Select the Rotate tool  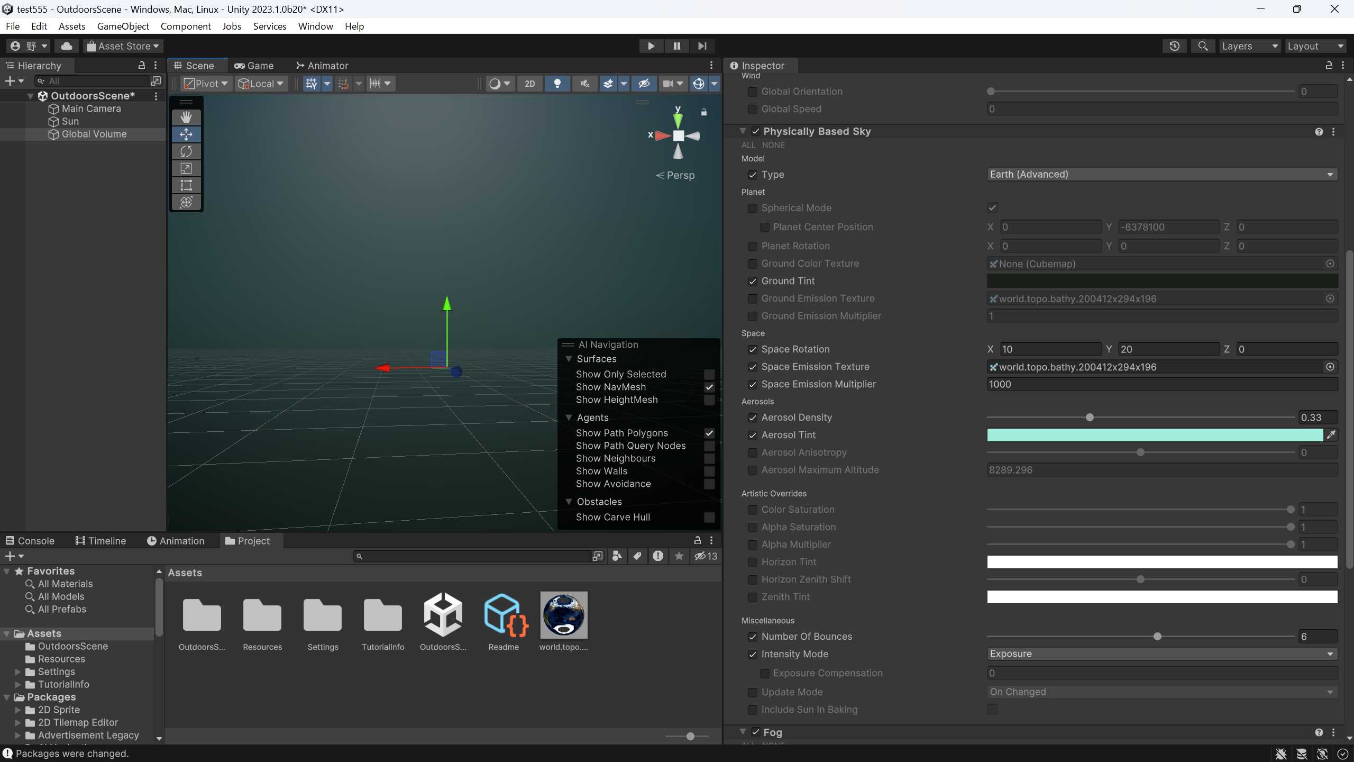pos(186,151)
